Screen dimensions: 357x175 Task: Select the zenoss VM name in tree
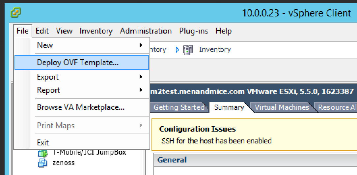pyautogui.click(x=64, y=162)
